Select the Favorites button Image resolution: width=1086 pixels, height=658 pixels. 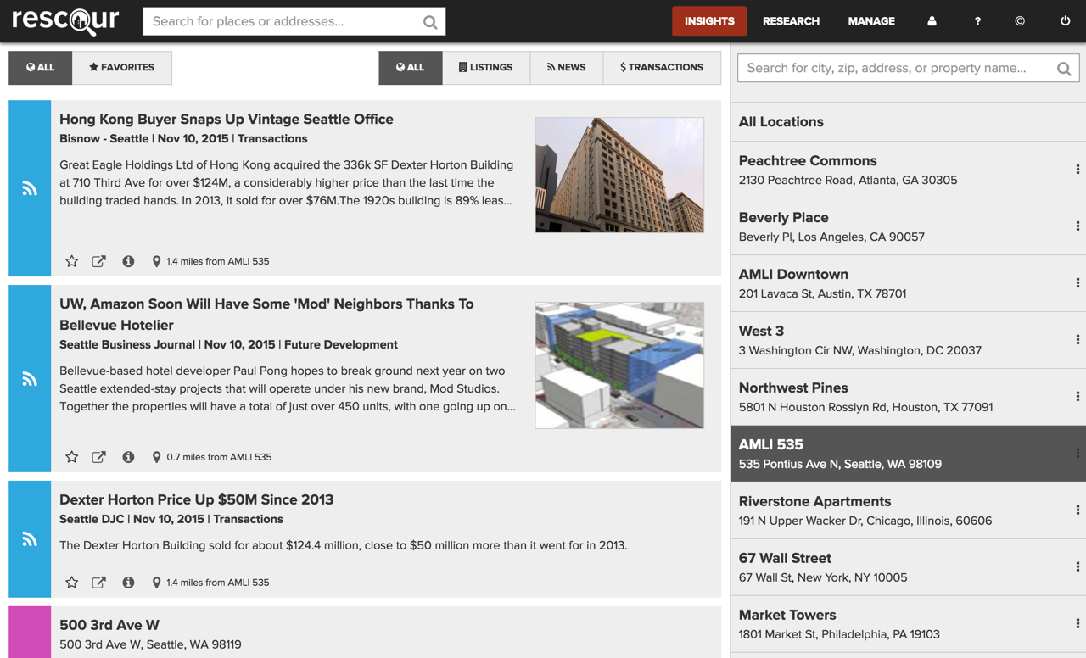[x=122, y=68]
